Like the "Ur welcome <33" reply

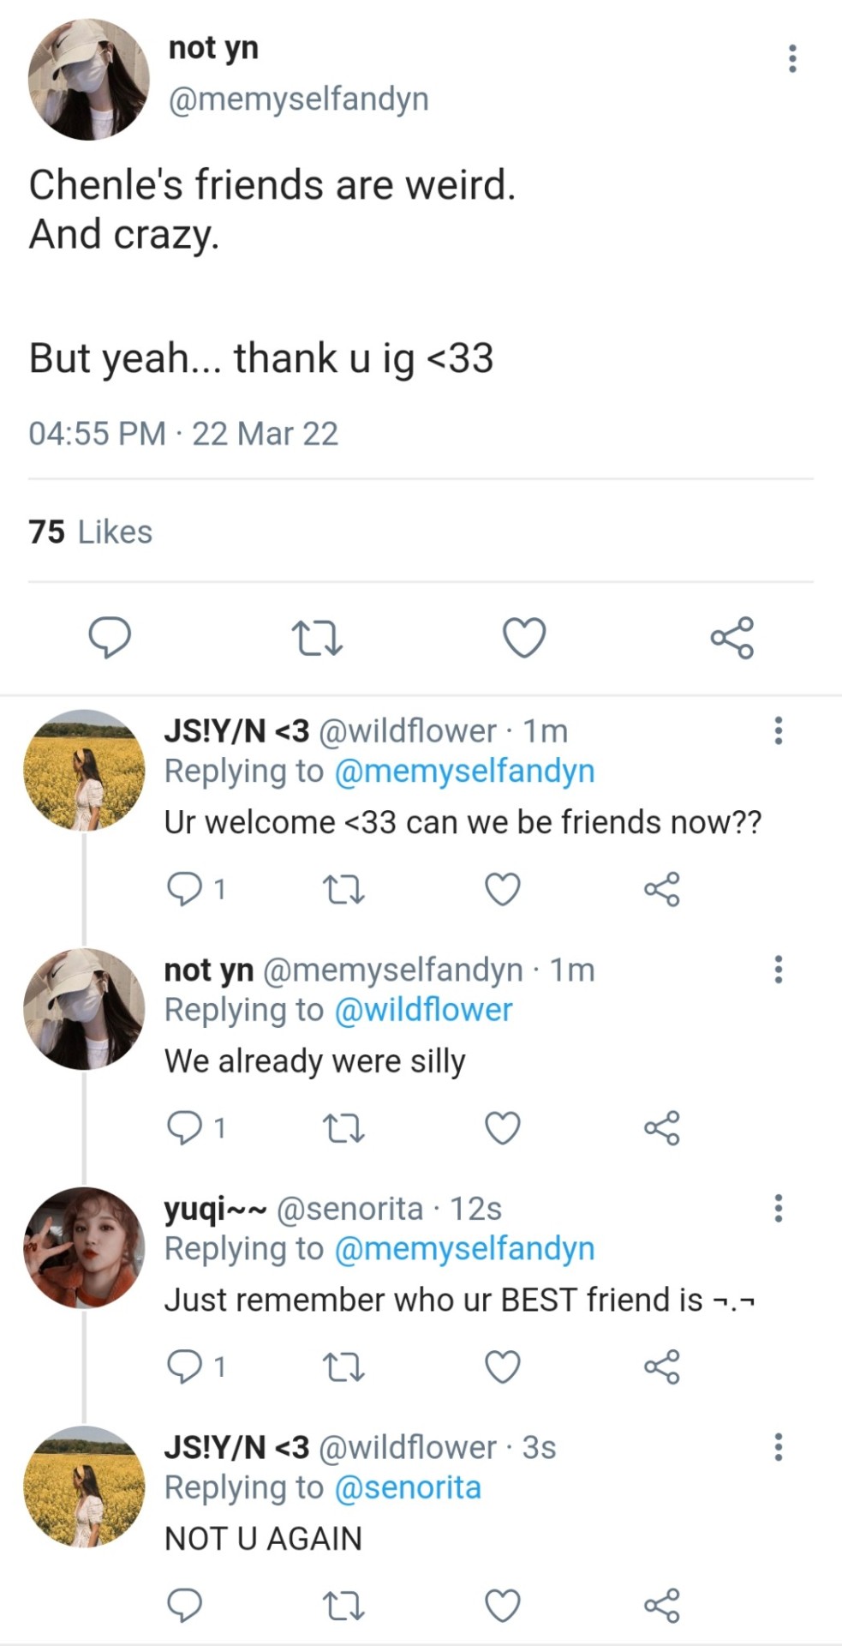503,889
